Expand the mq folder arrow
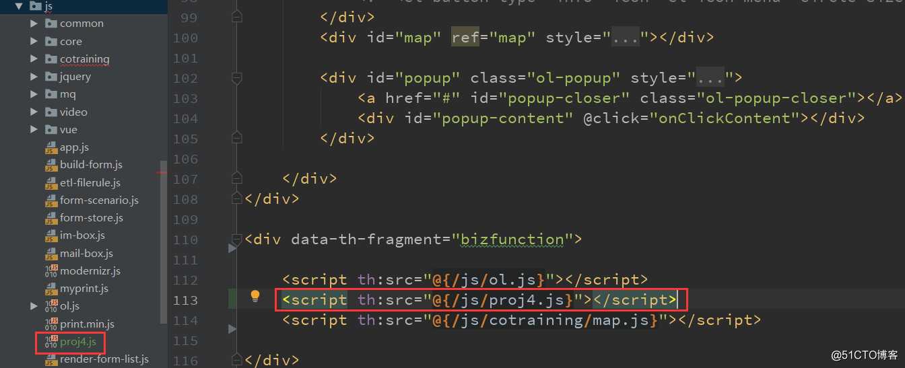905x368 pixels. point(34,94)
